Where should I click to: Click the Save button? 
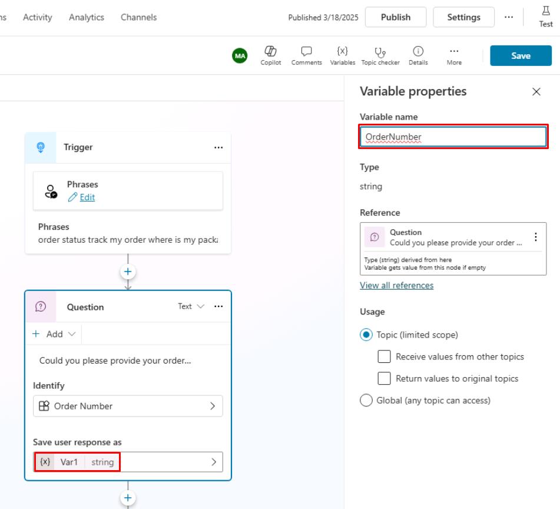(521, 56)
